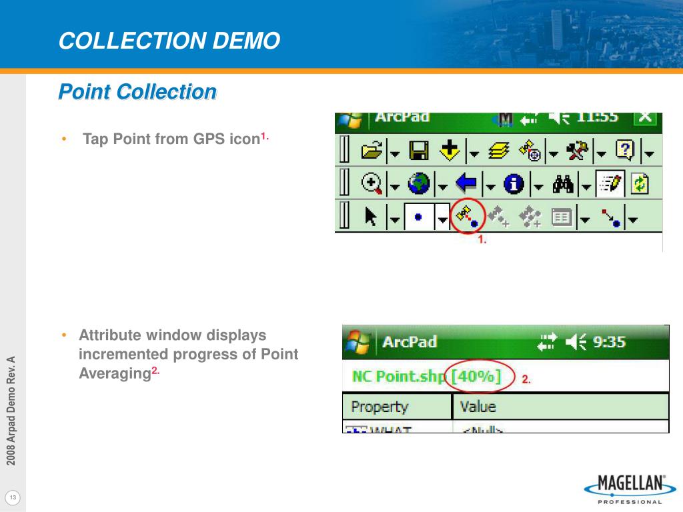This screenshot has height=512, width=683.
Task: Click the Value column header
Action: pyautogui.click(x=561, y=406)
